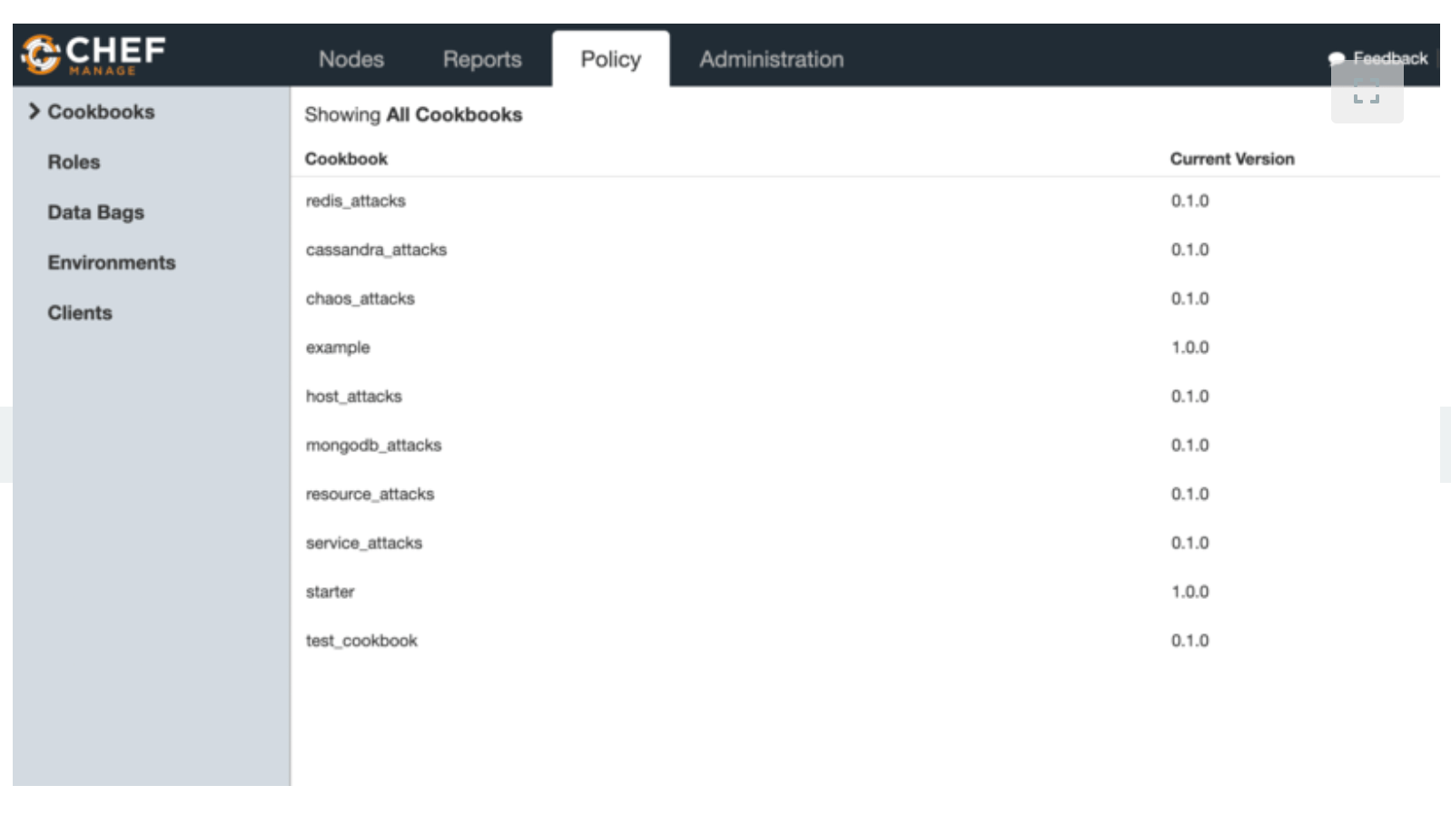Open the test_cookbook entry
1451x815 pixels.
coord(361,641)
